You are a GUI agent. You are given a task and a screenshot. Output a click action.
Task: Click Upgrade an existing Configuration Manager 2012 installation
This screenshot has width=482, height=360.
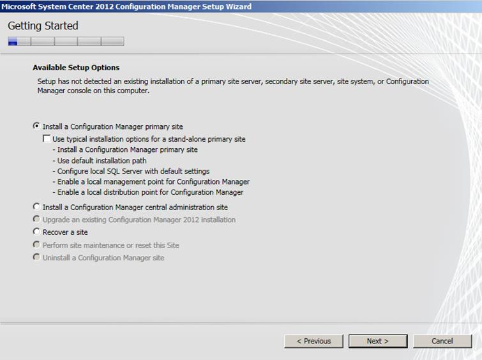36,220
